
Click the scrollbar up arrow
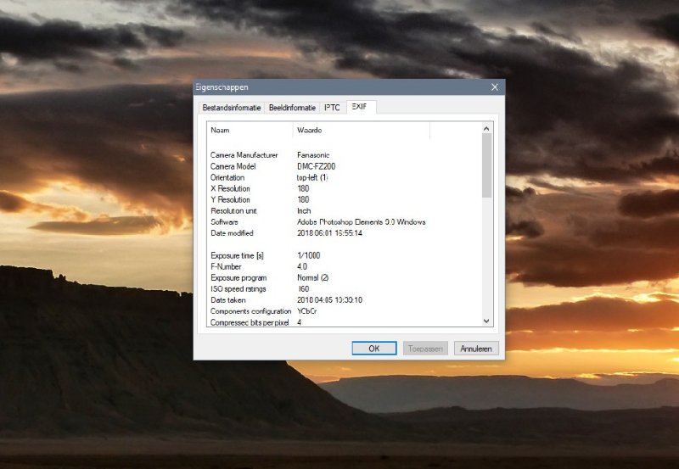487,129
